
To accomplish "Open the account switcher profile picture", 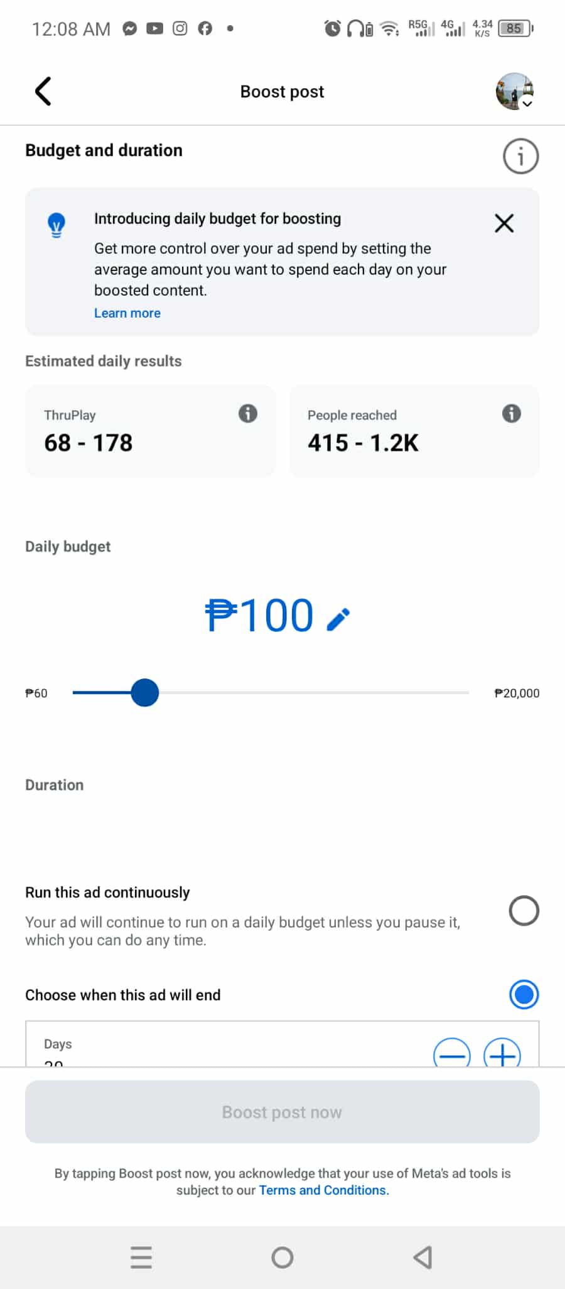I will [514, 92].
